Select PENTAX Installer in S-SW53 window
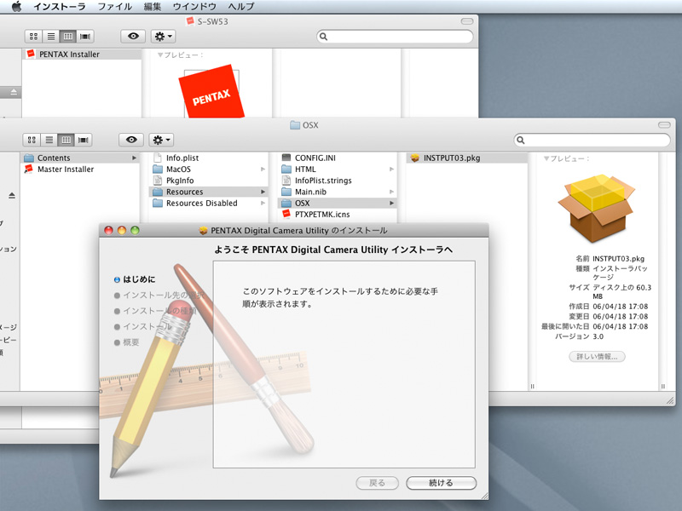The width and height of the screenshot is (682, 511). point(82,55)
